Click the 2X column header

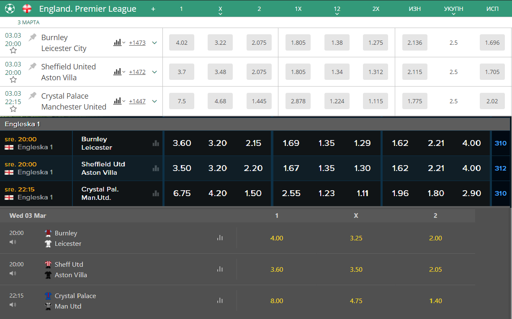coord(376,9)
